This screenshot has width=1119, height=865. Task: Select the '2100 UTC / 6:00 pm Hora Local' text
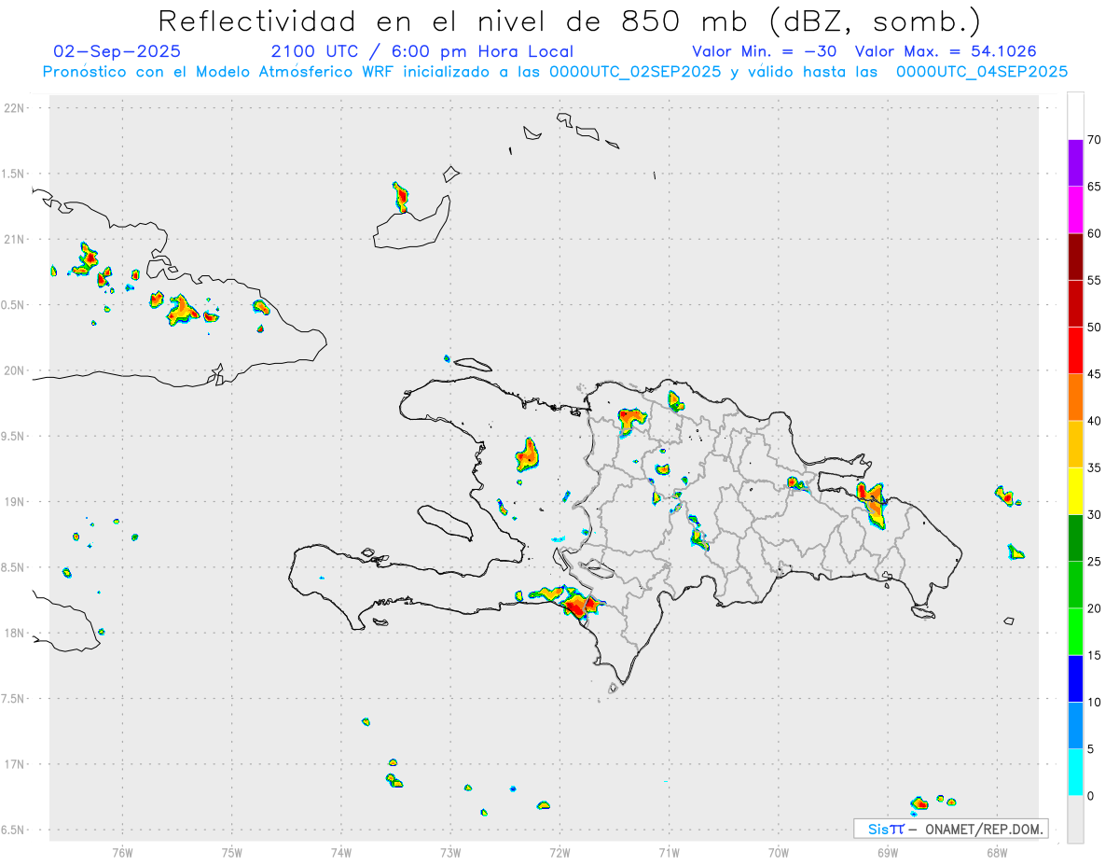(422, 51)
